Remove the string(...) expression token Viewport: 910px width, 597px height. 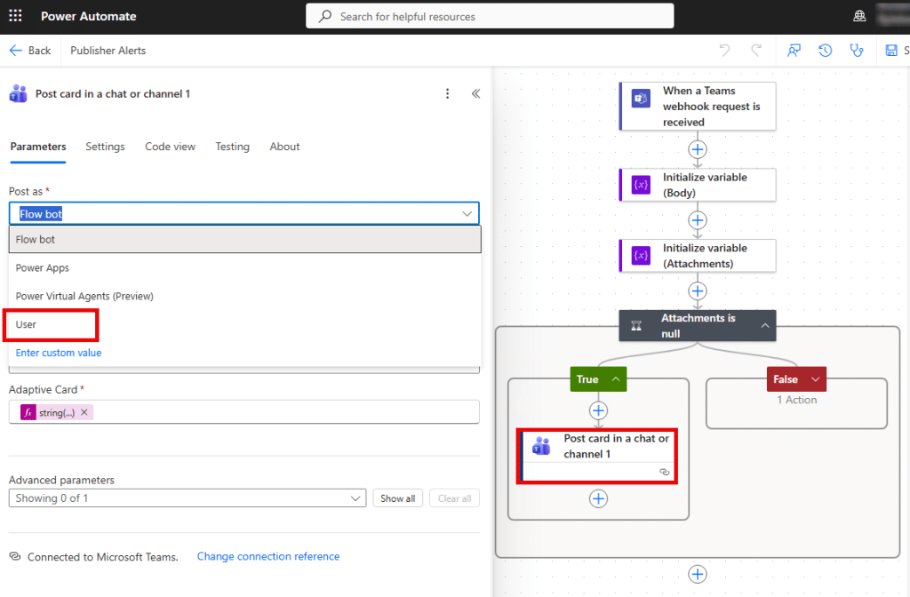84,412
